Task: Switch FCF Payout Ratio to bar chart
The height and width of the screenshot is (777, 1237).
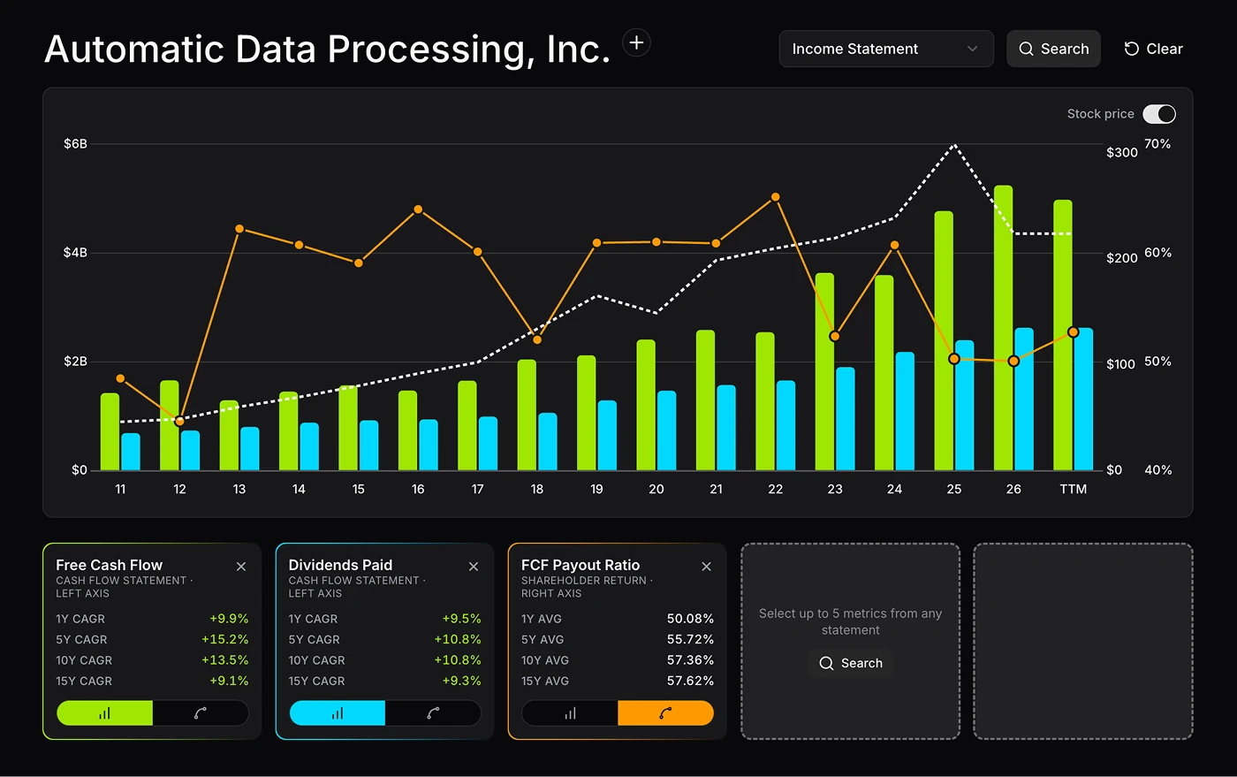Action: pyautogui.click(x=570, y=713)
